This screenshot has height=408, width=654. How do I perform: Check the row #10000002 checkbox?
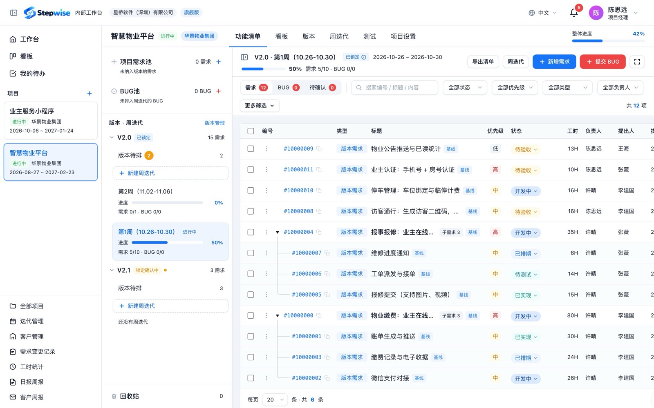coord(251,378)
